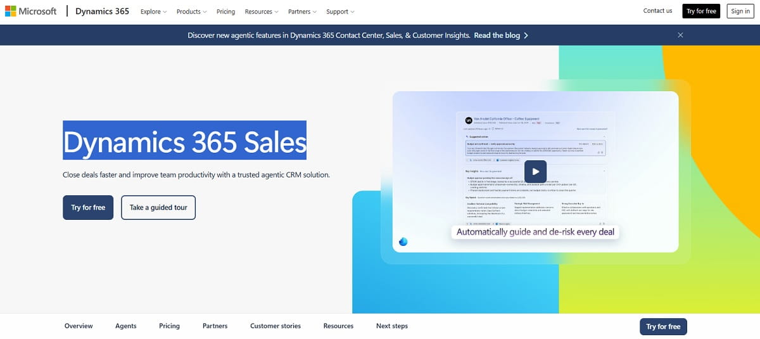Click Take a guided tour button
The height and width of the screenshot is (339, 760).
point(158,207)
